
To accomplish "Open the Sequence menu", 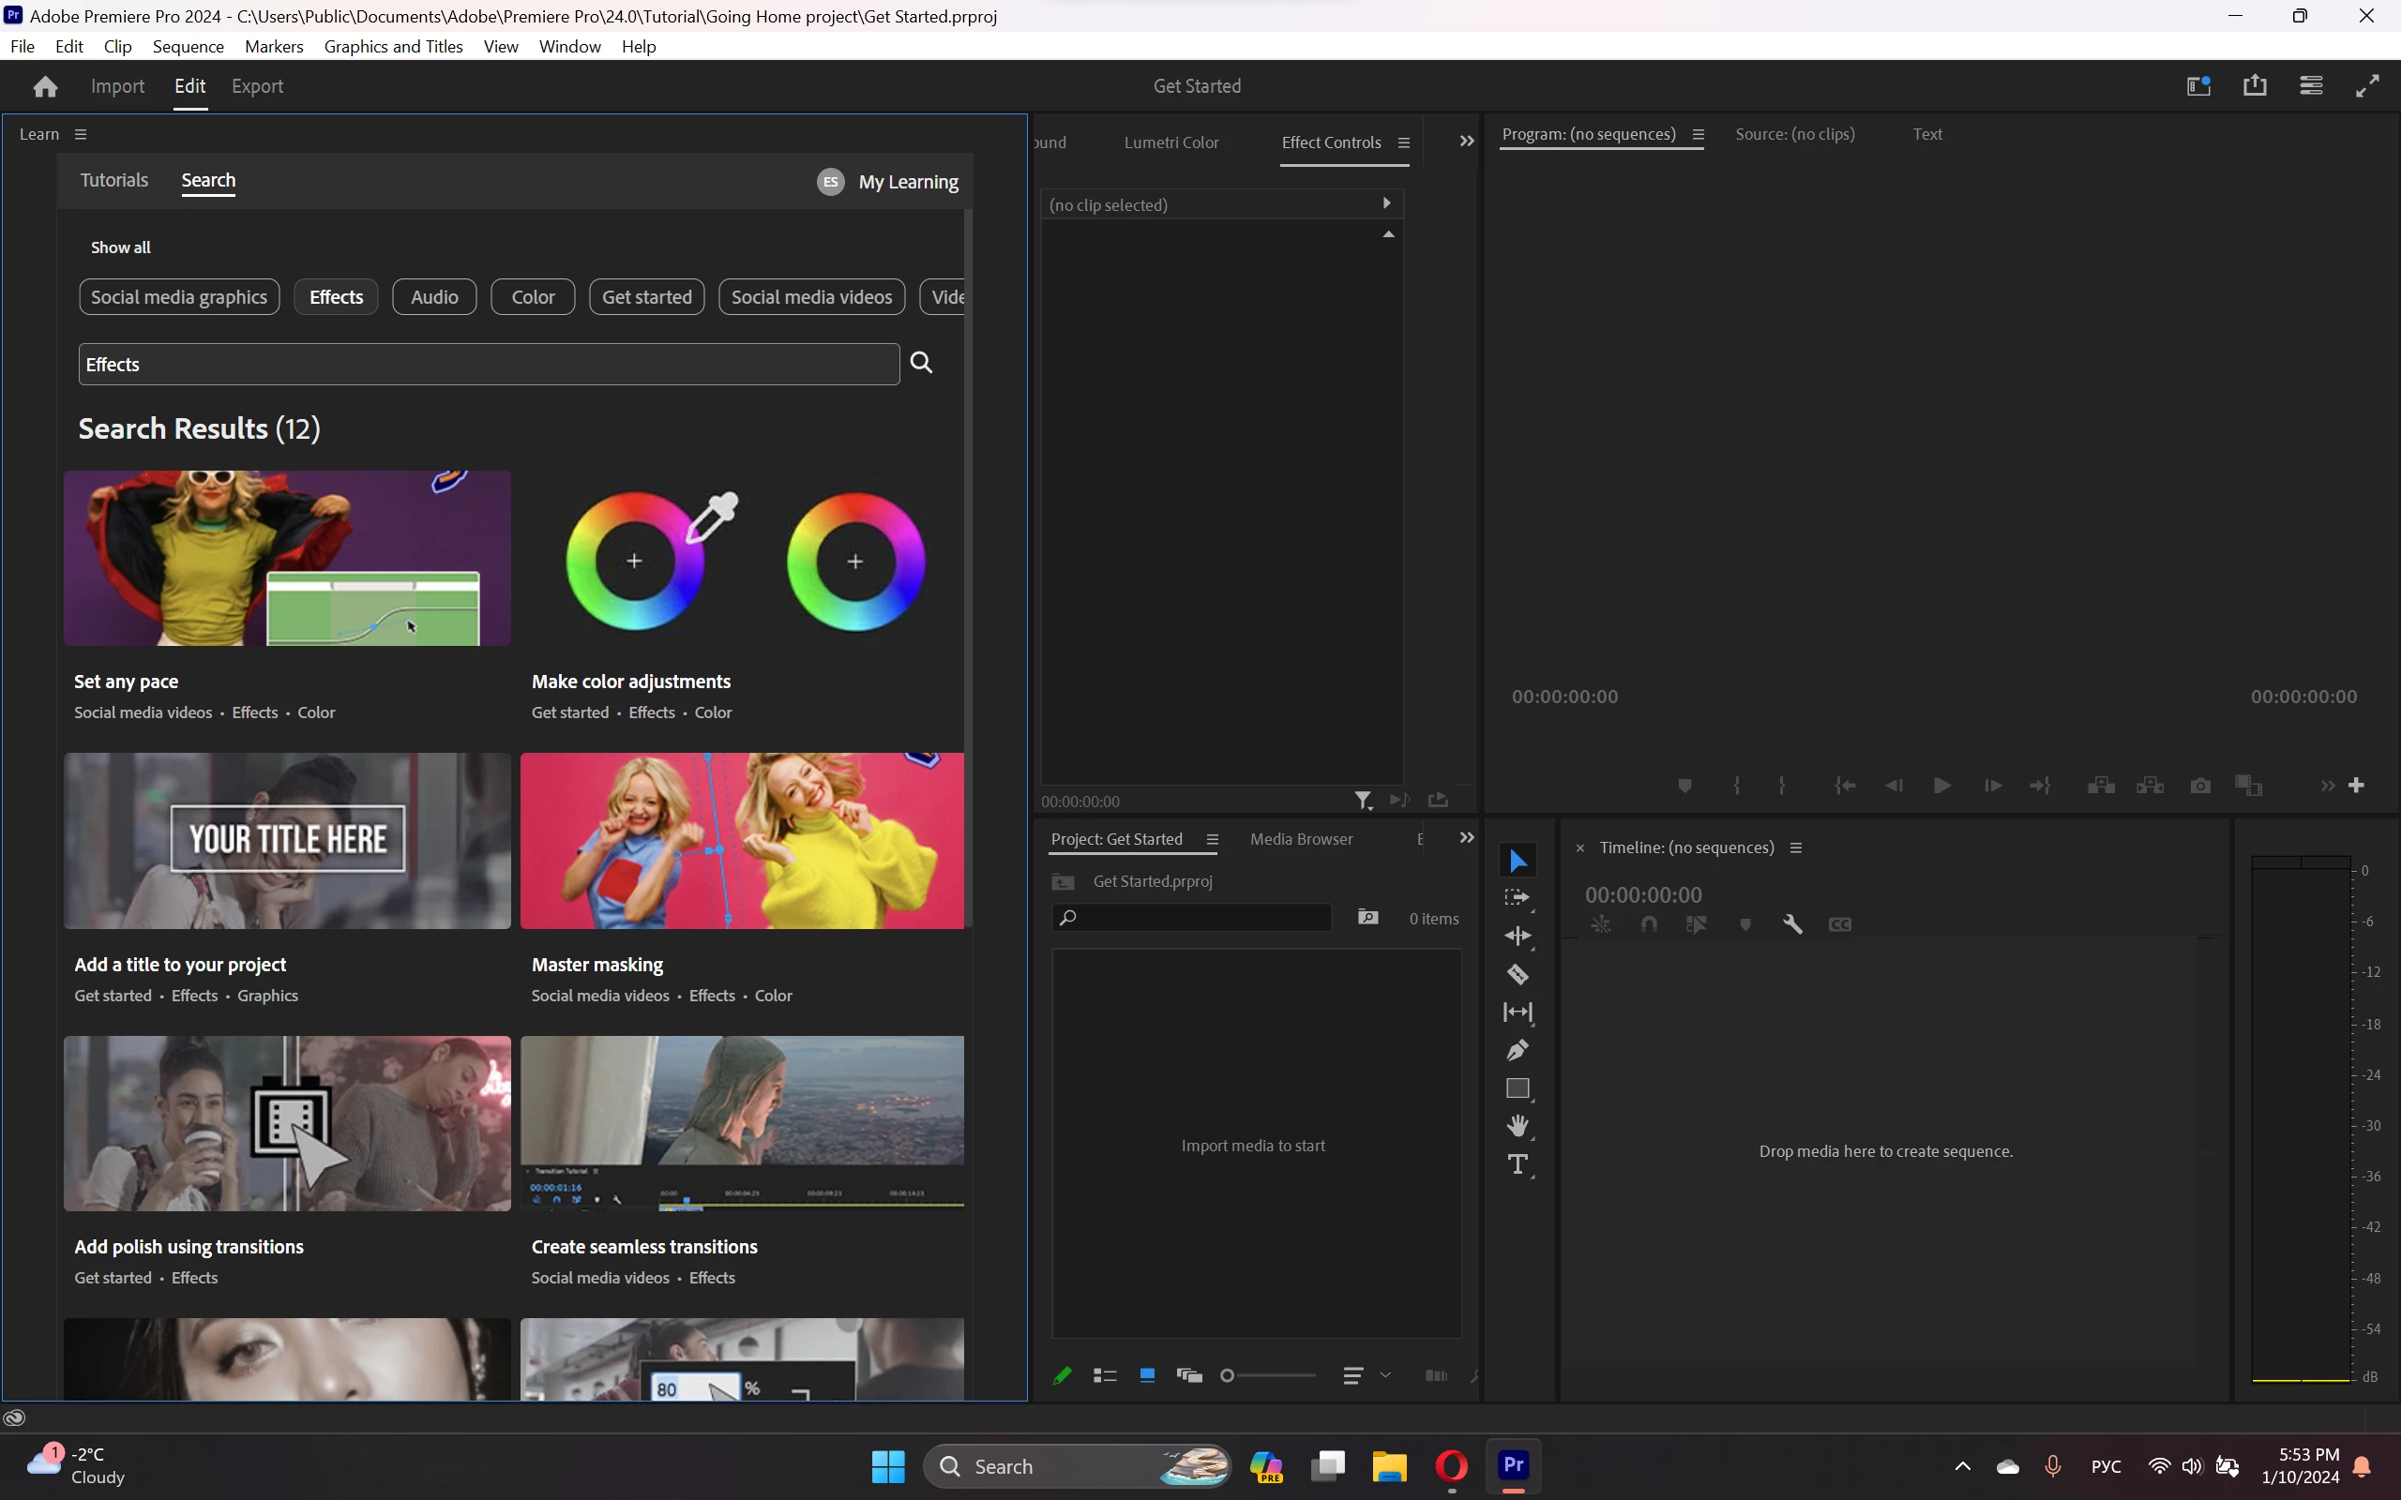I will click(188, 47).
